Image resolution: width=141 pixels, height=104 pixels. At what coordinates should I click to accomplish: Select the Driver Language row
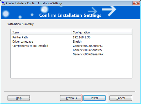[71, 42]
